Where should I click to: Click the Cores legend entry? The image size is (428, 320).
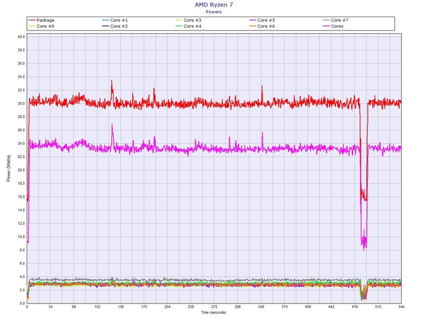[x=333, y=26]
